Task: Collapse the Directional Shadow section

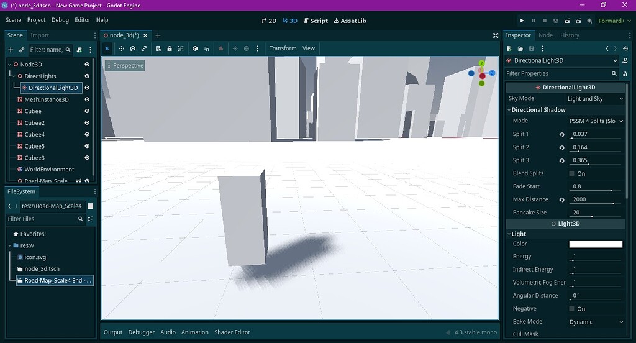Action: [509, 110]
